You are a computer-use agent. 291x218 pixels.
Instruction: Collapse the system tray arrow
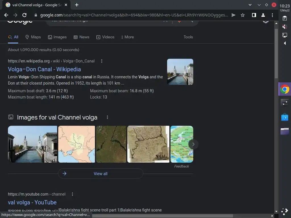point(285,43)
